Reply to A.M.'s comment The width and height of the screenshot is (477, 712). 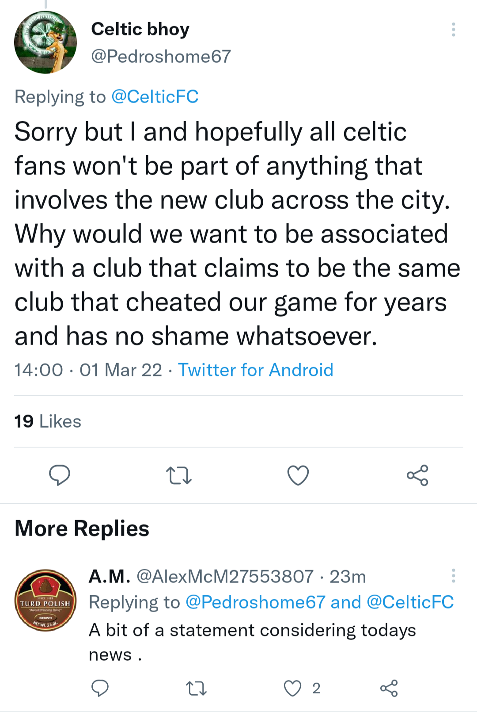pos(100,689)
